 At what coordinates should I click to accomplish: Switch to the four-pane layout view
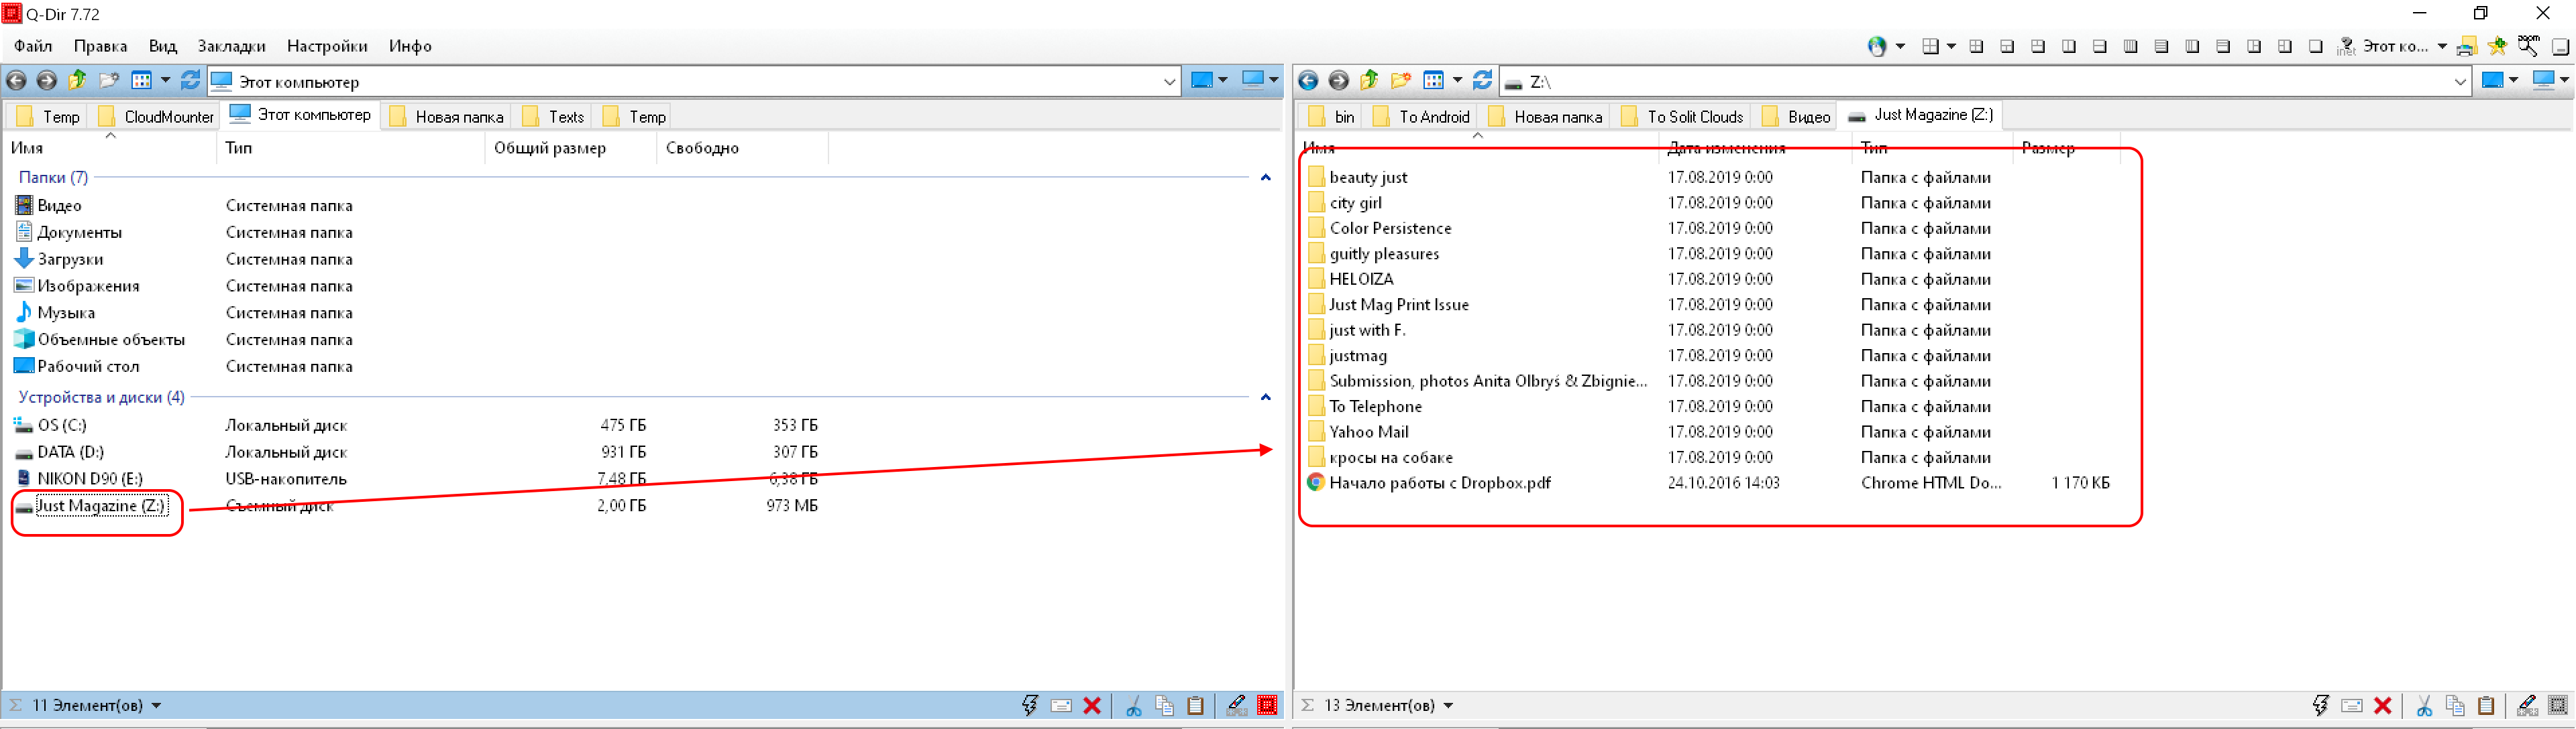1976,46
